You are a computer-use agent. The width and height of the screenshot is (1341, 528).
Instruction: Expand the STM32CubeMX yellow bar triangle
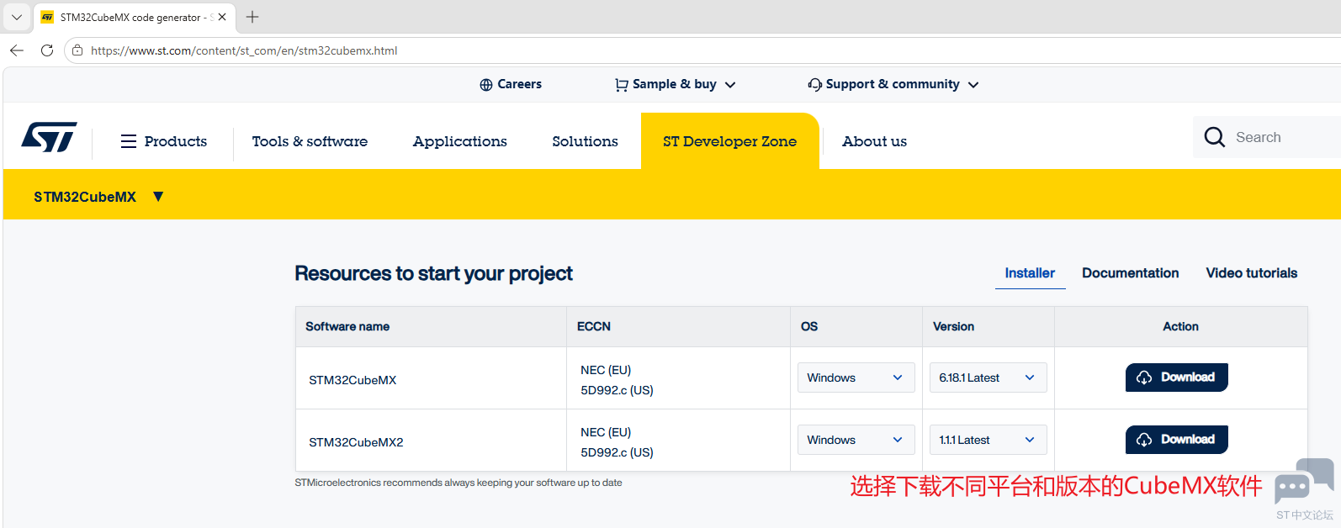click(x=158, y=197)
